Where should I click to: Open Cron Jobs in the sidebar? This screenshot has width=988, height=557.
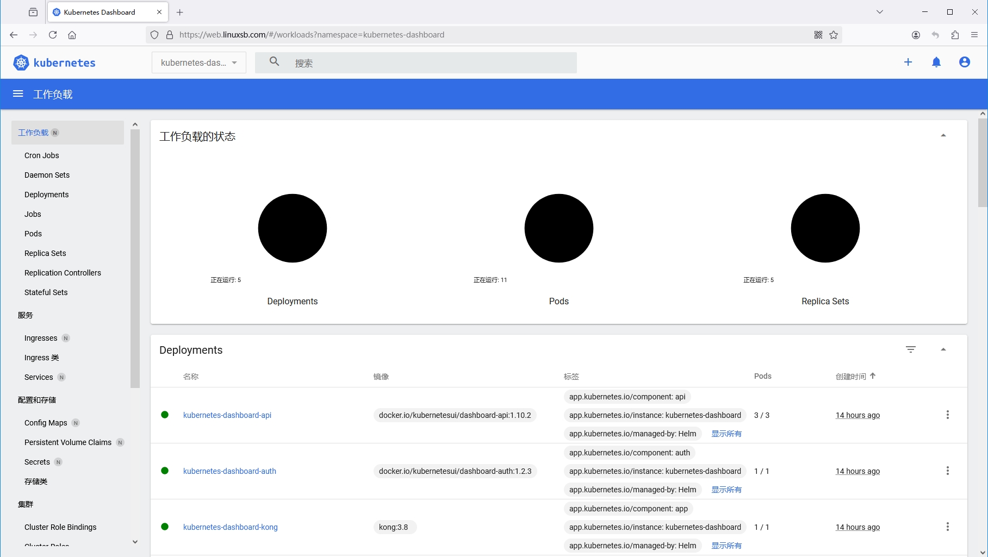click(x=42, y=155)
